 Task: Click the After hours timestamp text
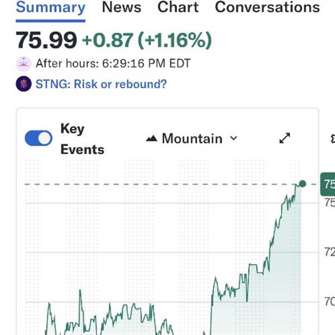pyautogui.click(x=113, y=63)
